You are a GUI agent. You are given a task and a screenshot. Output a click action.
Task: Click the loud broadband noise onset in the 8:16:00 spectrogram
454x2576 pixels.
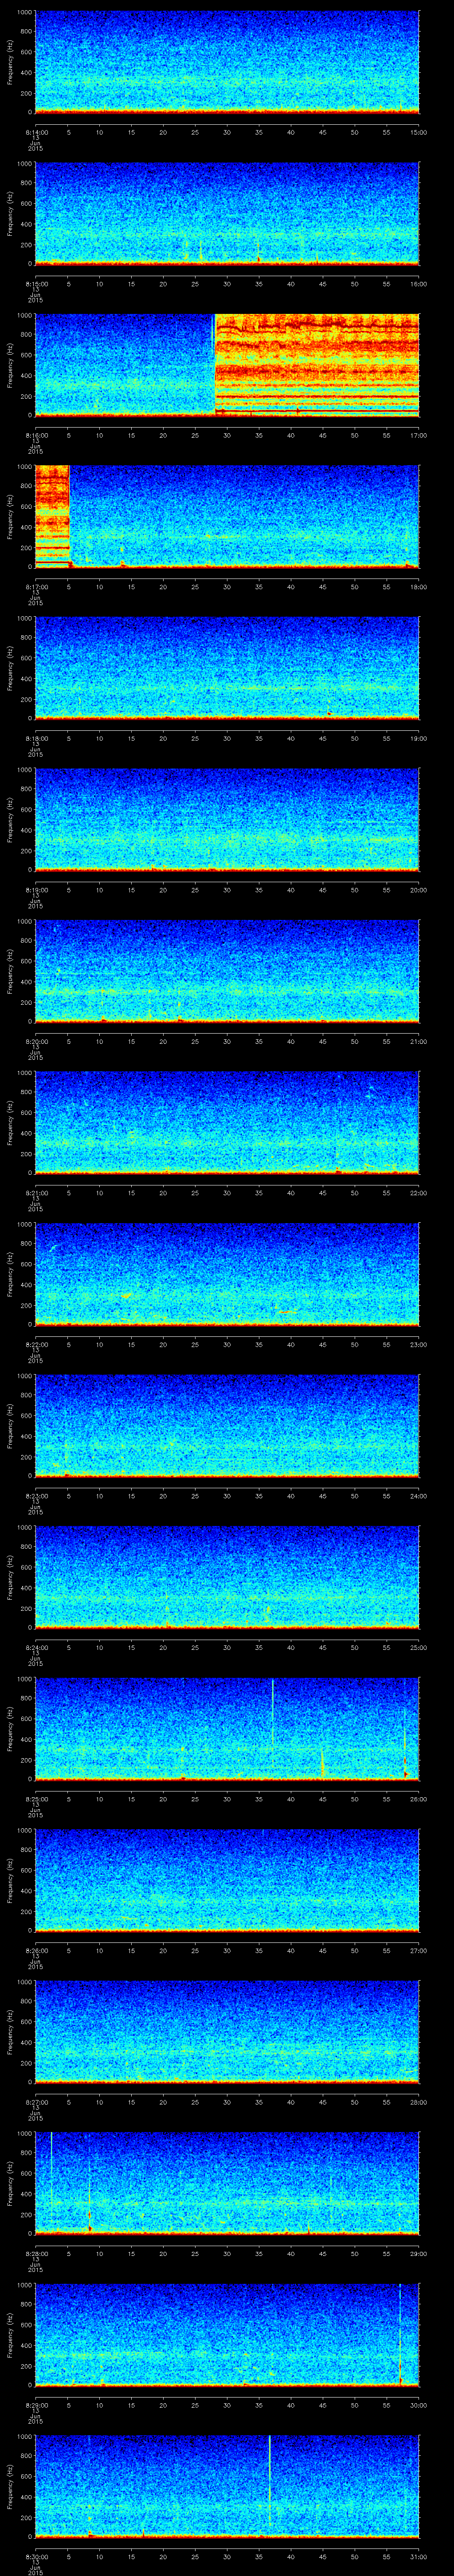pos(215,365)
